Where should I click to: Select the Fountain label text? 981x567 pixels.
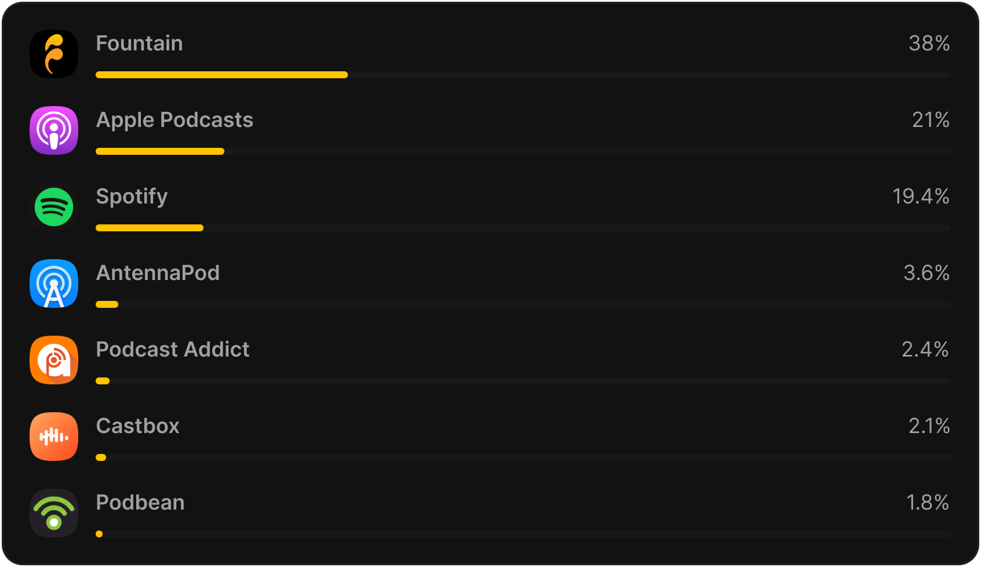(x=139, y=43)
